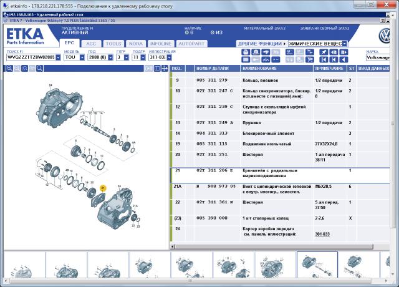Image resolution: width=399 pixels, height=287 pixels.
Task: Click the НОМЕР ДЕТАЛИ column header
Action: tap(217, 68)
